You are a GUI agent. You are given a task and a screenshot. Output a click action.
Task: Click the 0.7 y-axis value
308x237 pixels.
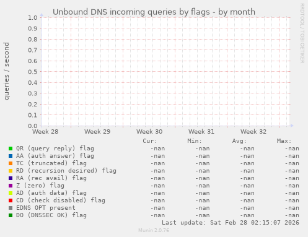click(33, 50)
